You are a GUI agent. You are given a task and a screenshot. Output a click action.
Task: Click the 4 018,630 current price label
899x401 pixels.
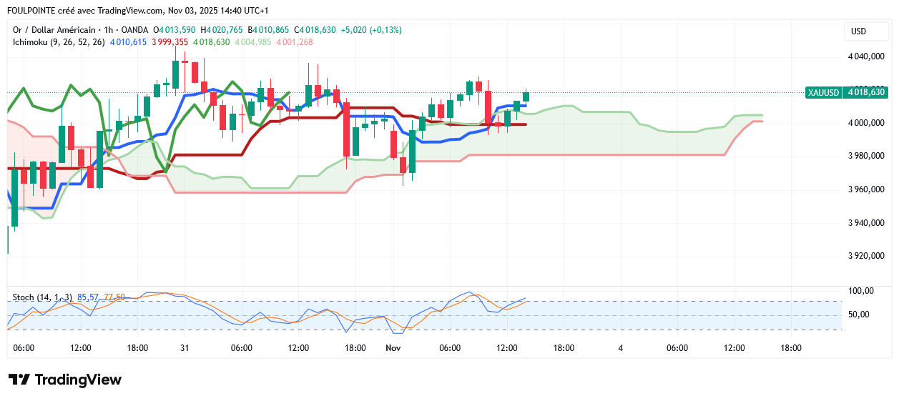click(x=865, y=92)
